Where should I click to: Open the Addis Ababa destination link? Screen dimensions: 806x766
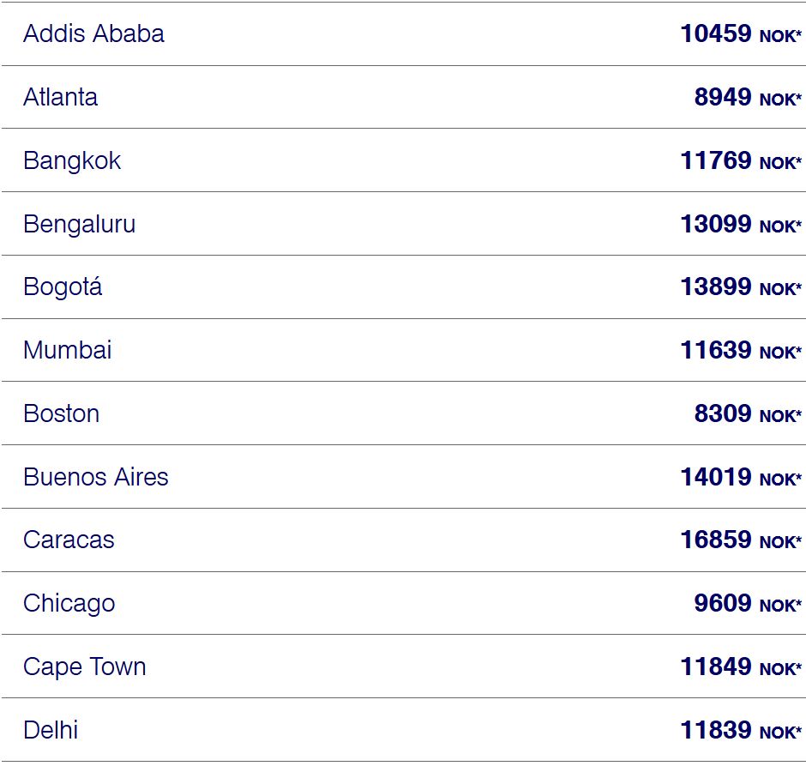coord(93,34)
